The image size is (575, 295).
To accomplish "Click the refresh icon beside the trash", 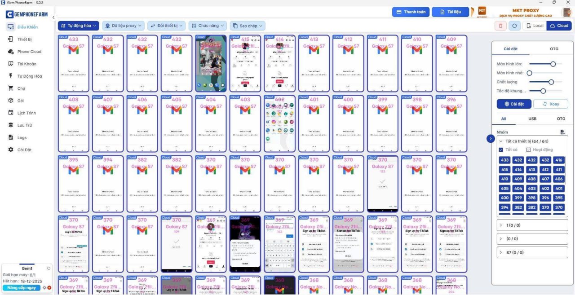I will (514, 26).
